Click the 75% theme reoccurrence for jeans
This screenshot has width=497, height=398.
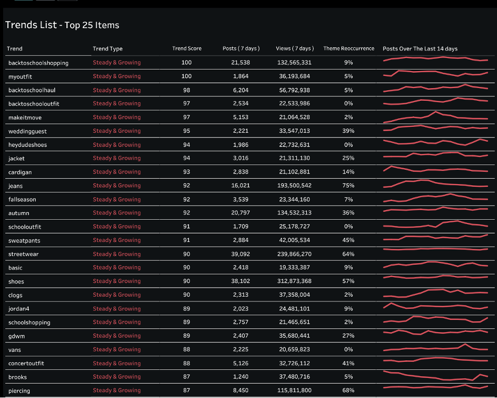(348, 186)
